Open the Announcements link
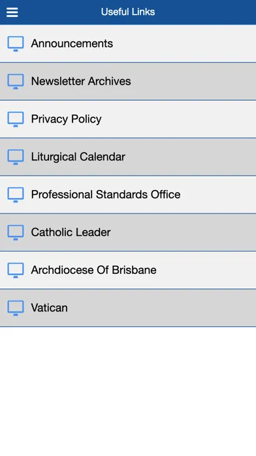 [x=128, y=44]
